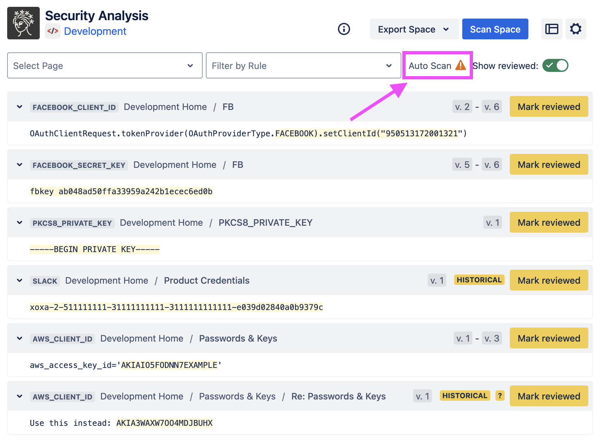The image size is (602, 445).
Task: Open the Select Page dropdown
Action: point(105,65)
